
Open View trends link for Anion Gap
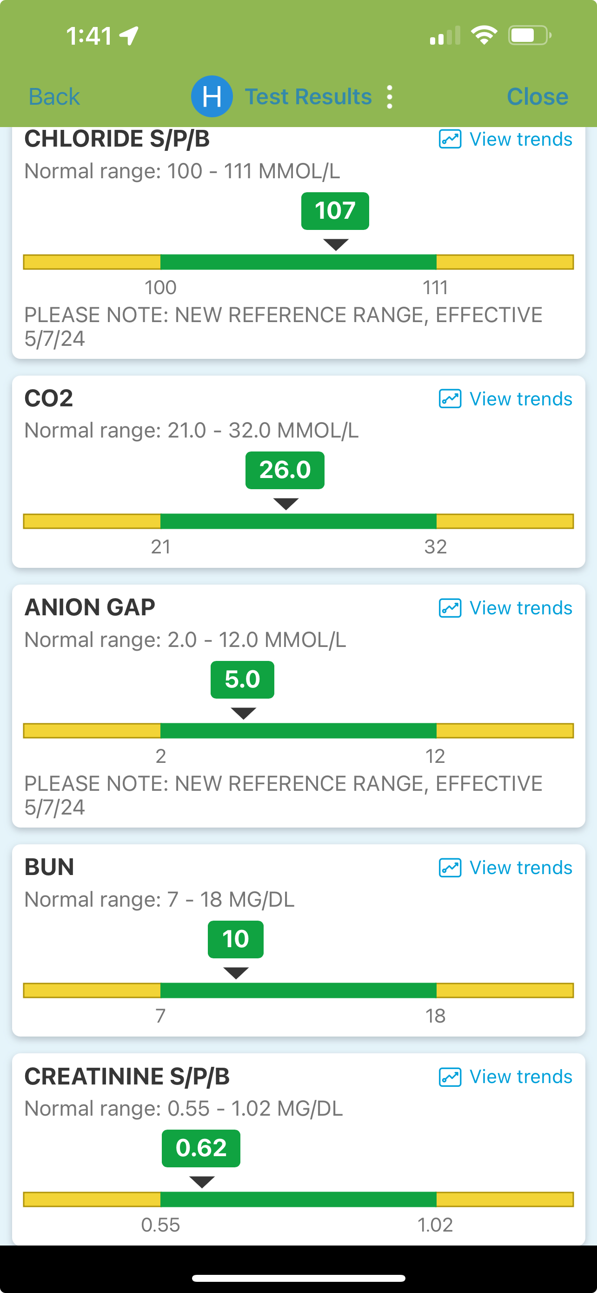point(520,608)
